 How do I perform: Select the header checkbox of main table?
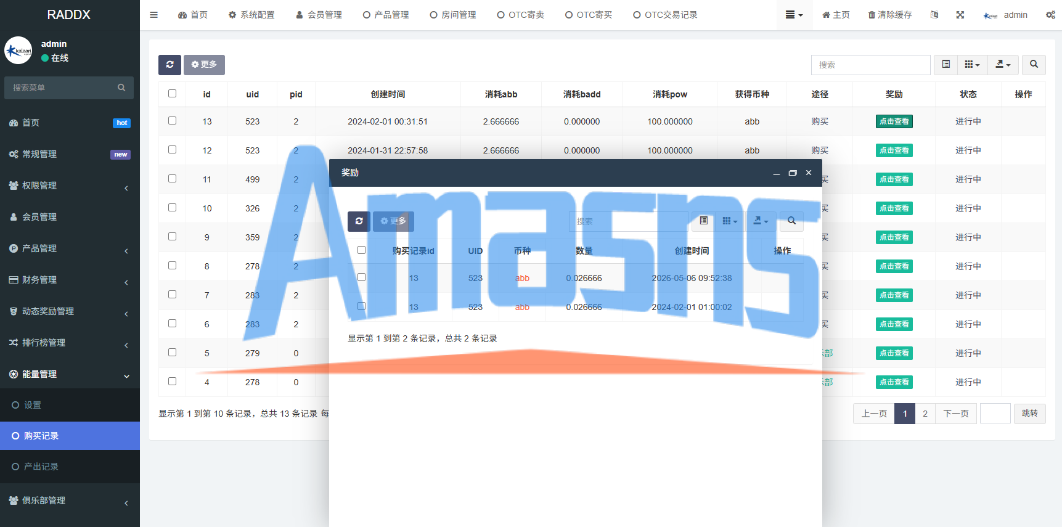coord(172,94)
